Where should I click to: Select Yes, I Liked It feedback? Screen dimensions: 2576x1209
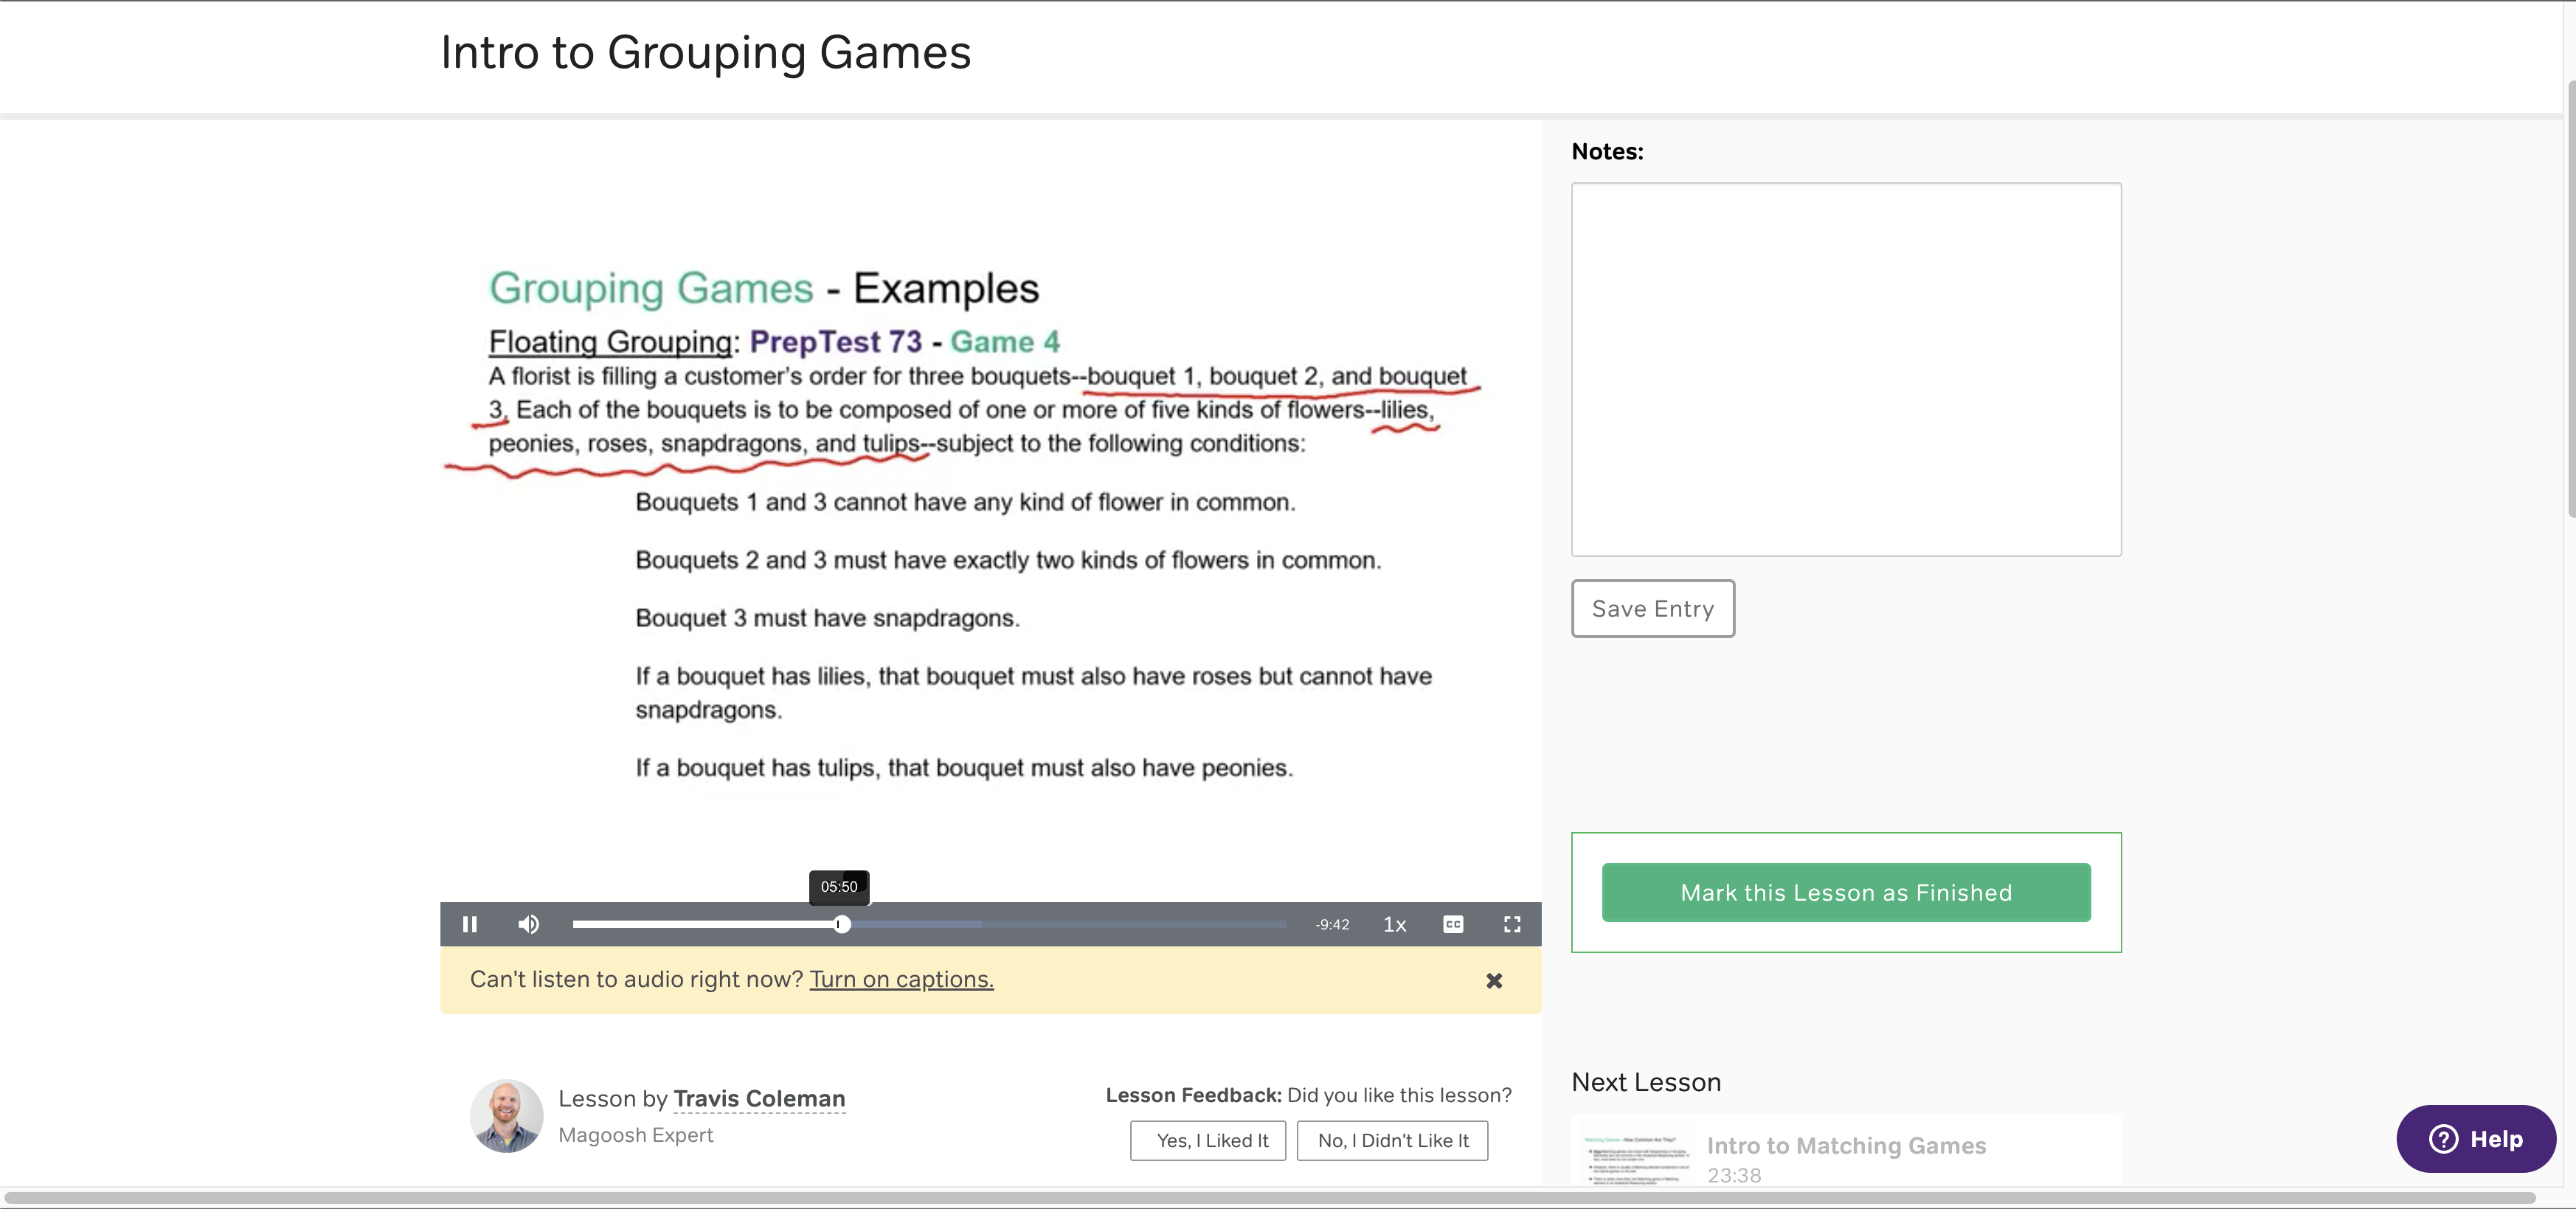pyautogui.click(x=1207, y=1140)
